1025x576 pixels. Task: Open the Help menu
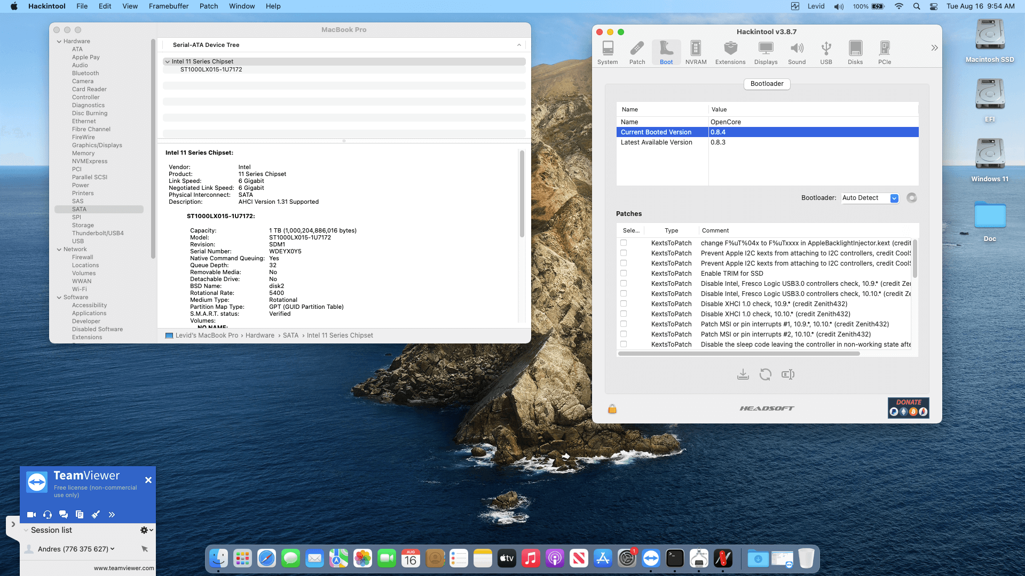point(273,6)
